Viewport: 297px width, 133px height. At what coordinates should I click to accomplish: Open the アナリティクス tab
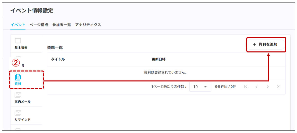point(88,25)
